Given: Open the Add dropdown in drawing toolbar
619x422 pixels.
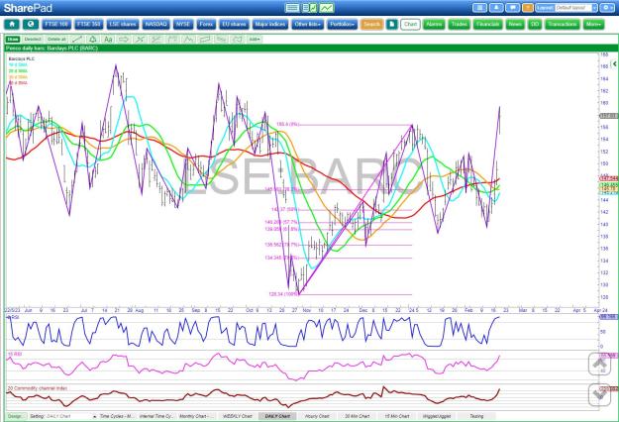Looking at the screenshot, I should 255,39.
